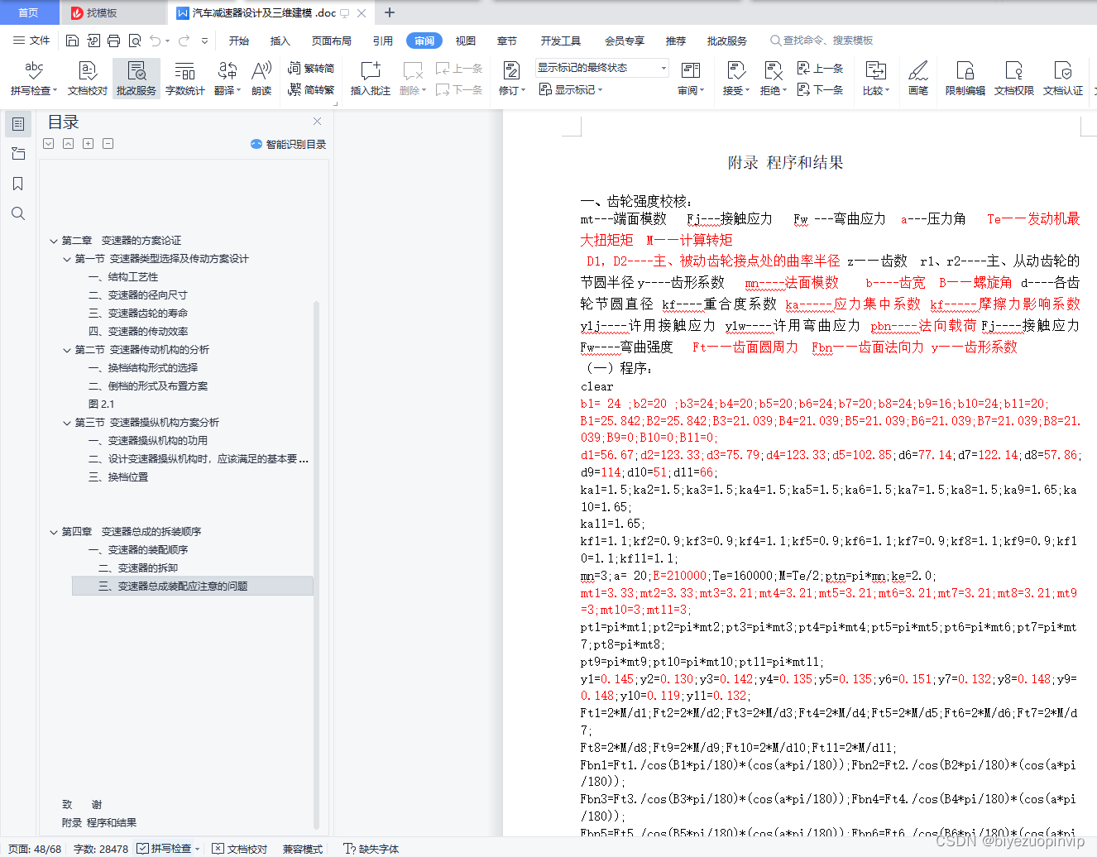Open 文档权限 document permissions
1097x857 pixels.
coord(1013,79)
